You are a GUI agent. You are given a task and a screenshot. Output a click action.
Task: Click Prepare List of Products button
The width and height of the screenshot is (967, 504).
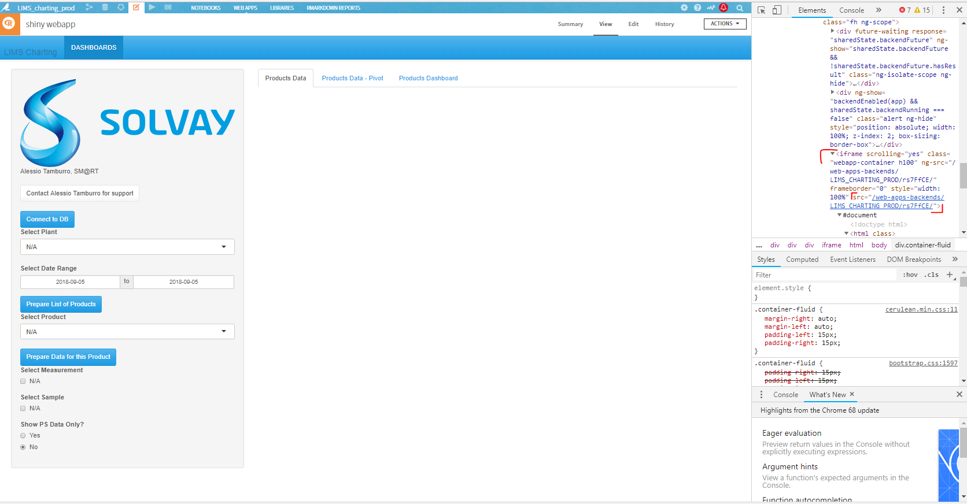61,305
